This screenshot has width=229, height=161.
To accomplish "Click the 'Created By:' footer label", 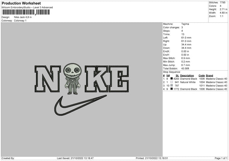I will click(8, 158).
